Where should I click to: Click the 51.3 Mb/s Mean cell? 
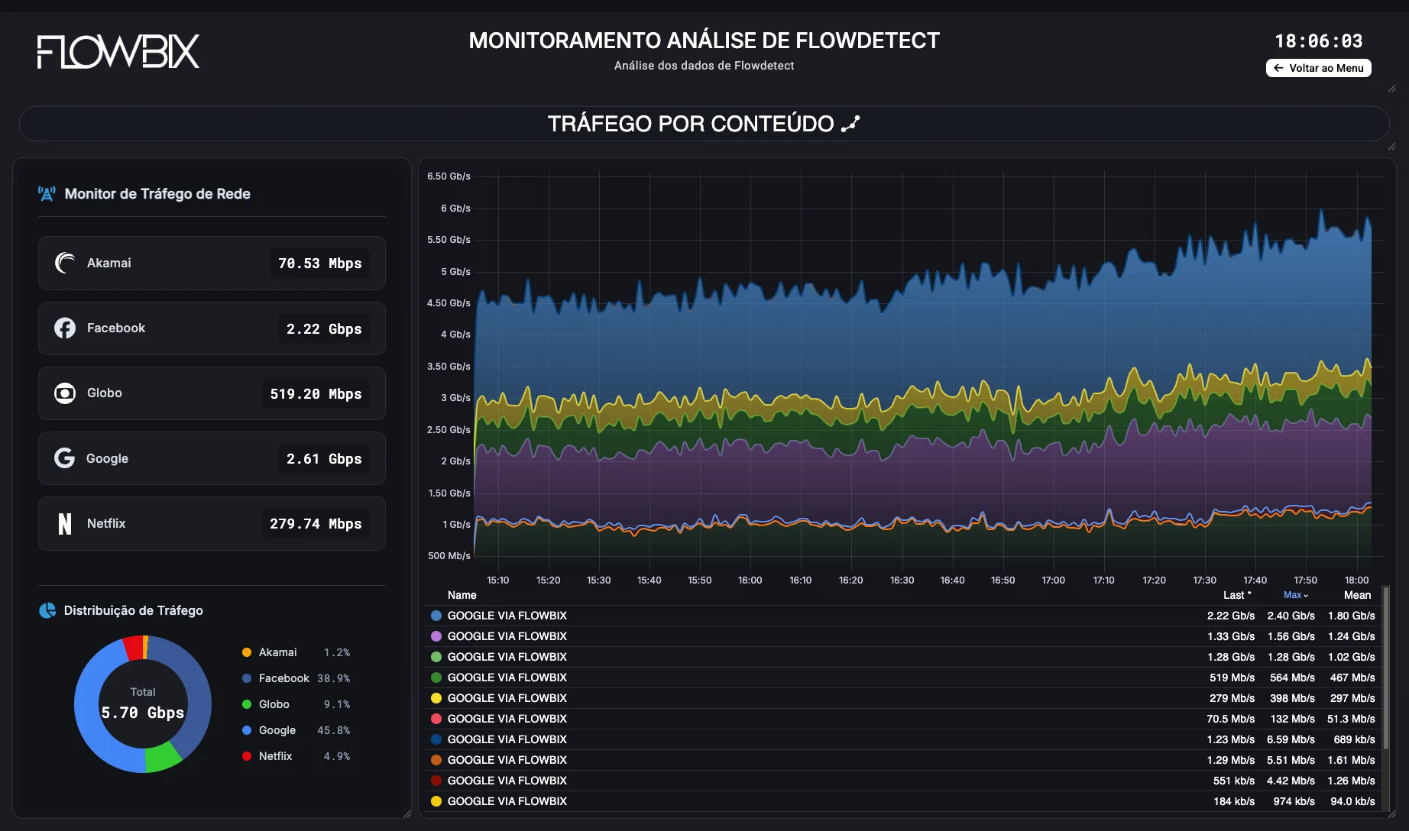coord(1351,719)
